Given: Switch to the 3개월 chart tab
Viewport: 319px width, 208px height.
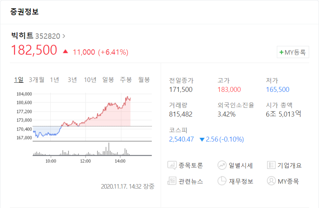Looking at the screenshot, I should 36,80.
